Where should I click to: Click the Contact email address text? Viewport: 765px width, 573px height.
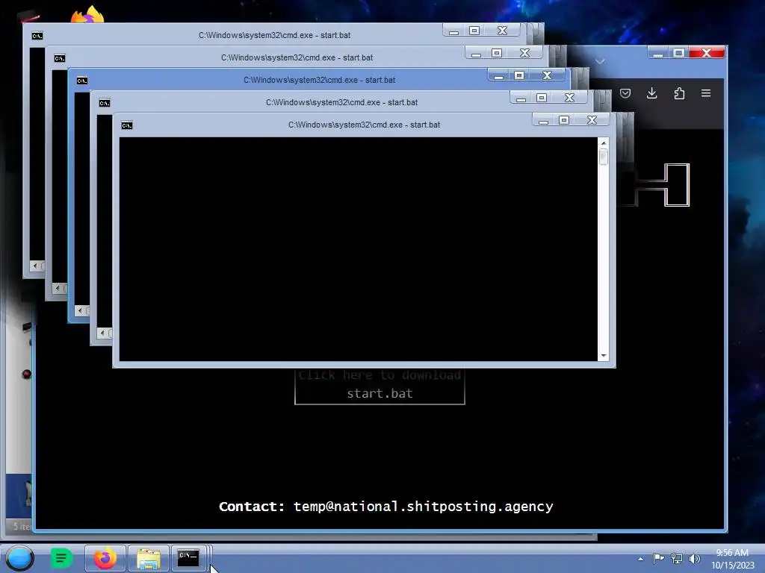[x=423, y=507]
